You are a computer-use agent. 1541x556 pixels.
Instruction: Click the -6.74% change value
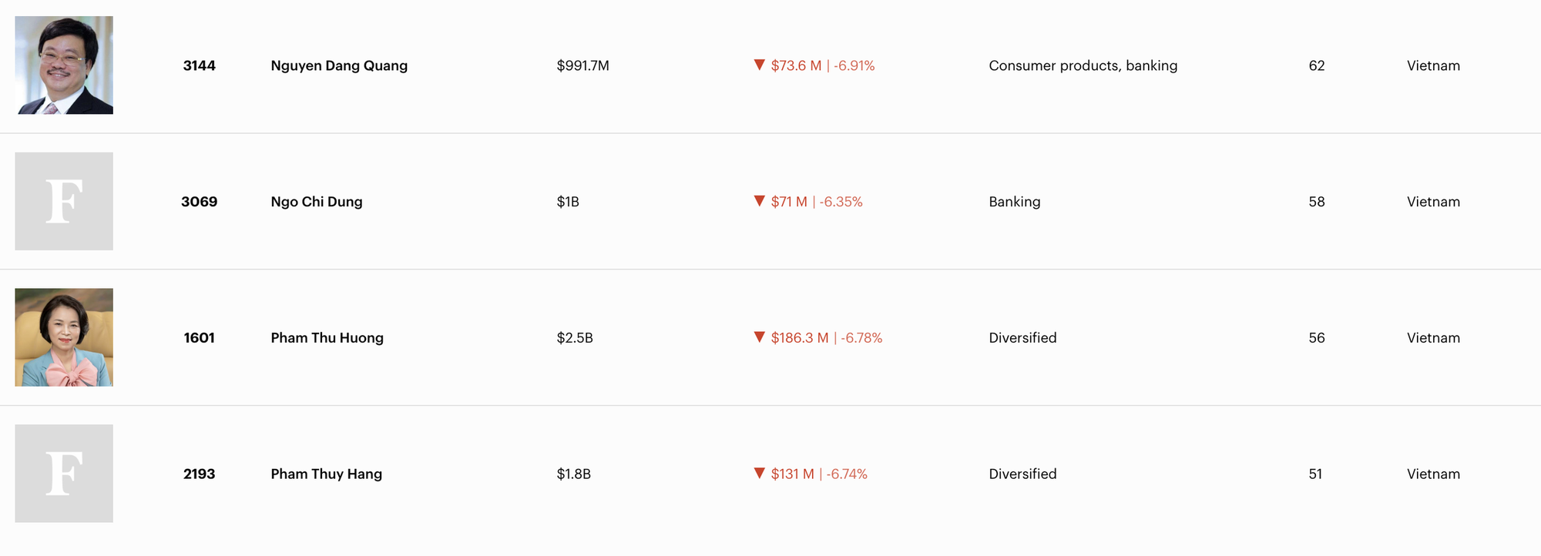847,474
